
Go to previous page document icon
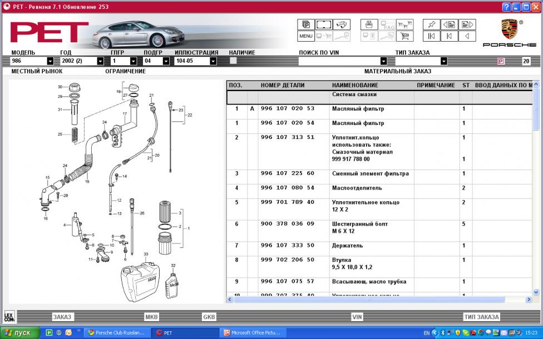point(449,24)
